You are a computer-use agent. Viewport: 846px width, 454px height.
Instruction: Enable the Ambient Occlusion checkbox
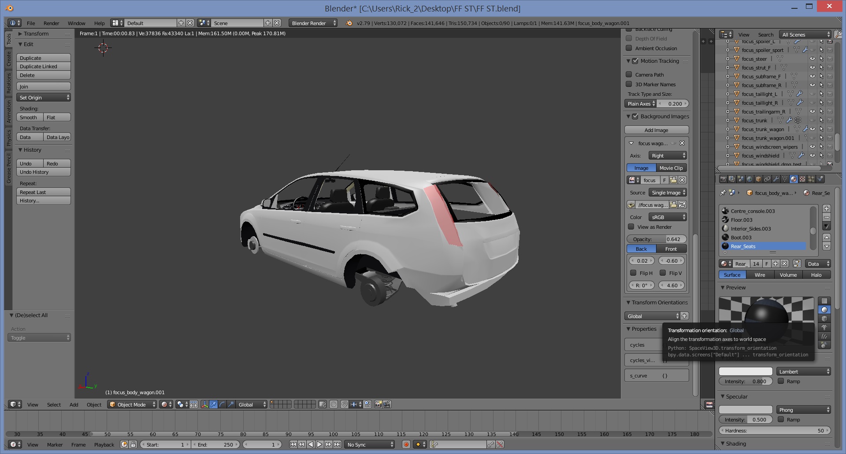coord(629,48)
